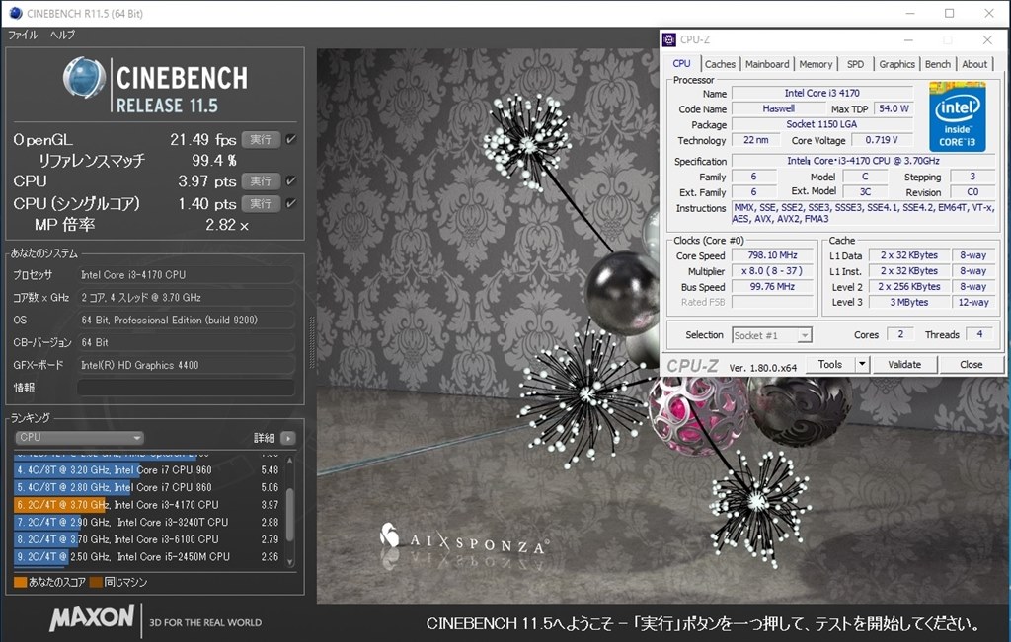Click the CPU-Z purple chip icon in title bar
1011x642 pixels.
669,39
